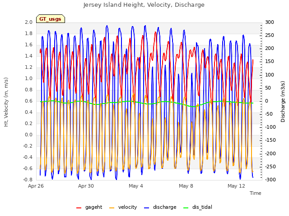
Task: Click the 0.0 left axis label
Action: [28, 135]
